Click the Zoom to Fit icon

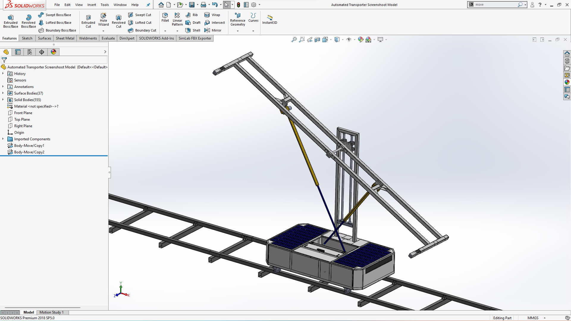(294, 40)
